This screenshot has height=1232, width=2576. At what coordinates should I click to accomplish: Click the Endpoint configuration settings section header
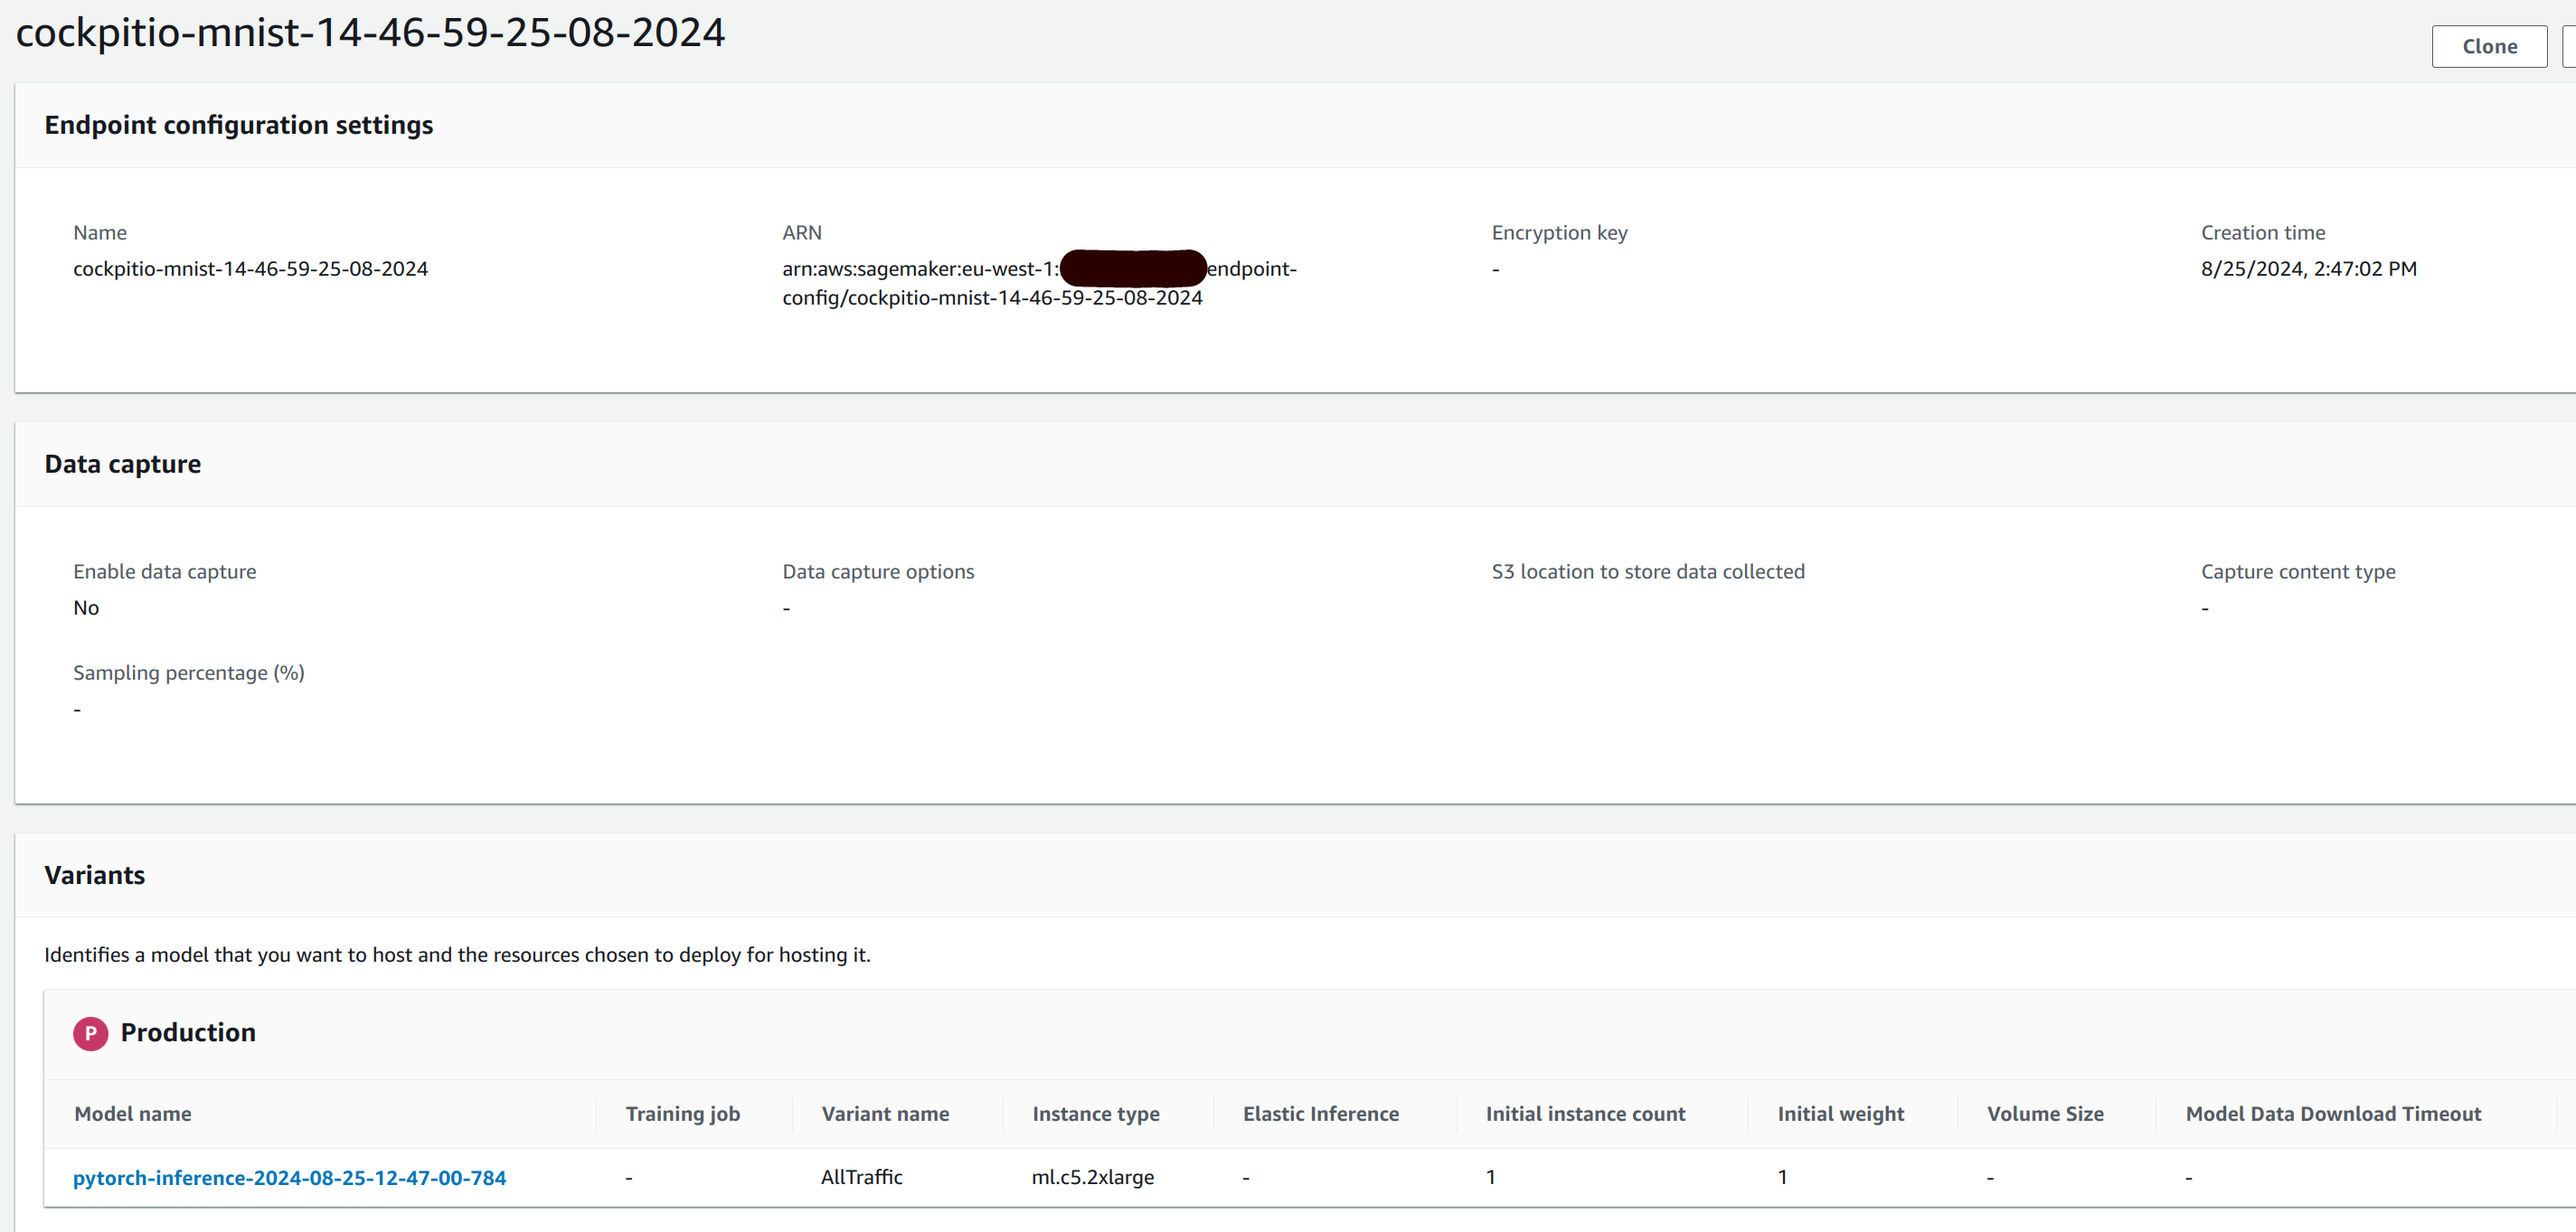click(x=238, y=125)
